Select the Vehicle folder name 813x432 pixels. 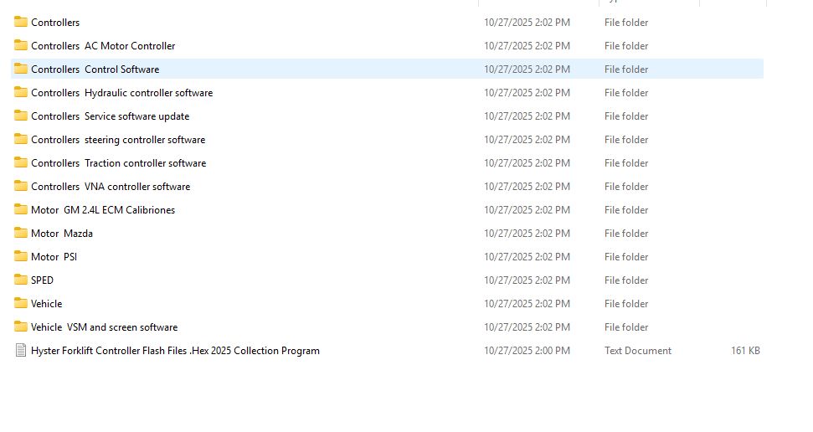(x=47, y=303)
